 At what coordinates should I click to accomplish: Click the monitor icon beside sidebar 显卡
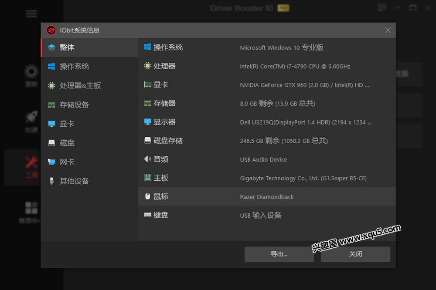(51, 124)
